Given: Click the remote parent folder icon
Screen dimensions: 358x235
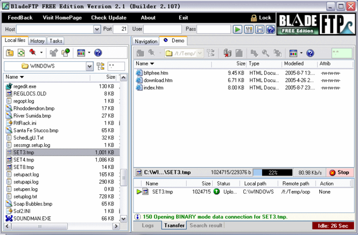Looking at the screenshot, I should (x=140, y=53).
